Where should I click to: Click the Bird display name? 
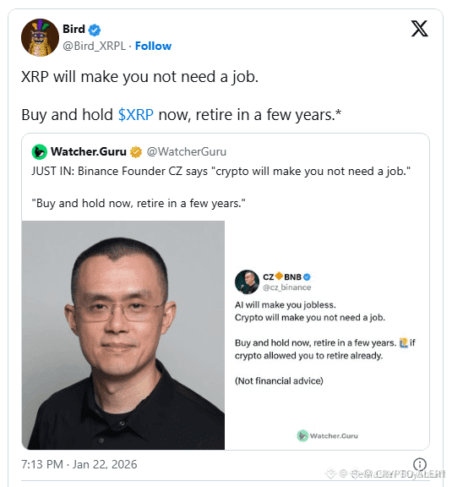tap(74, 29)
